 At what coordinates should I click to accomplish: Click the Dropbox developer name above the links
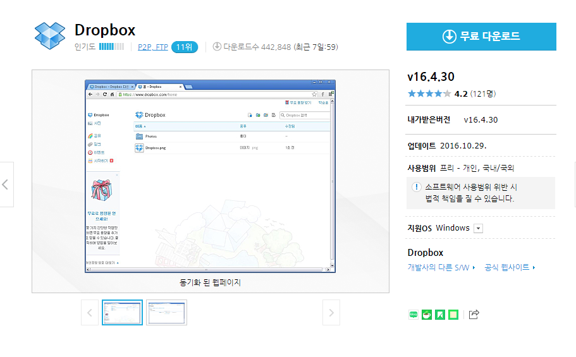[426, 253]
